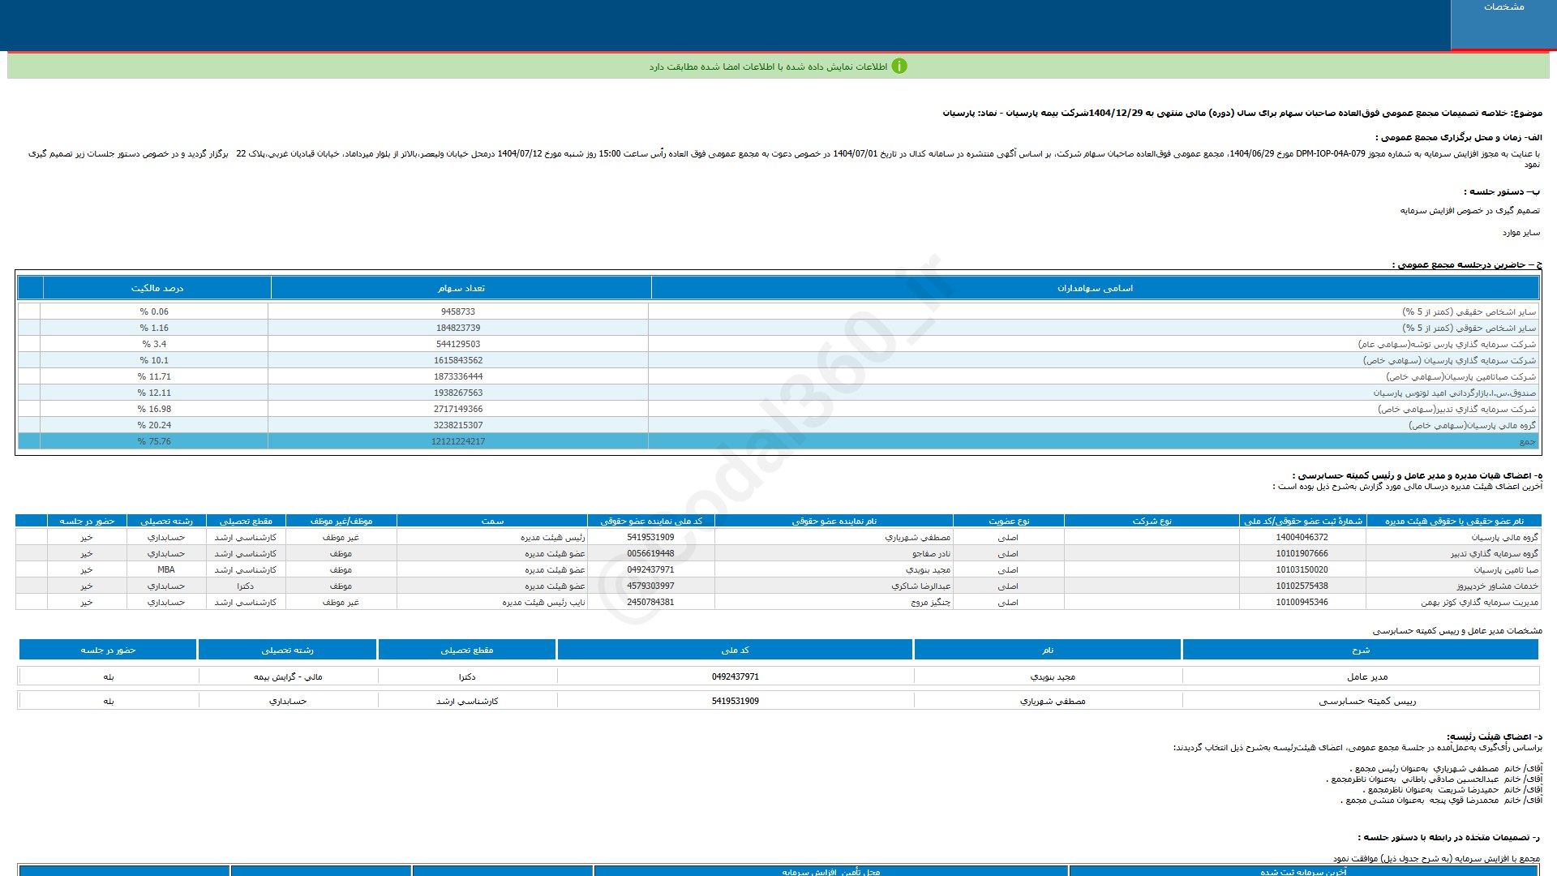Click the سمت column header in board table
This screenshot has height=876, width=1557.
pos(492,521)
